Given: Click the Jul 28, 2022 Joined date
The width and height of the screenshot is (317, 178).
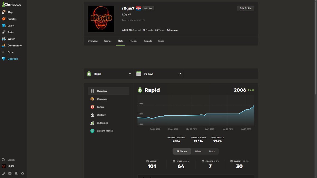Looking at the screenshot, I should (131, 30).
